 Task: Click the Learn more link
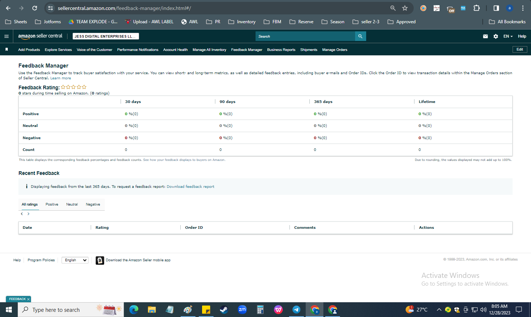pyautogui.click(x=60, y=78)
